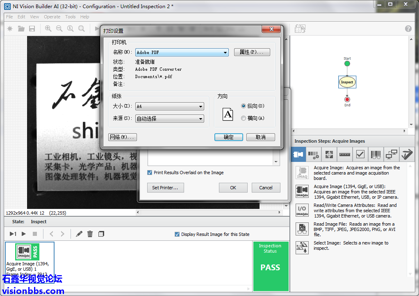The image size is (419, 296).
Task: Click the Enhance Images tab icon
Action: coord(314,155)
